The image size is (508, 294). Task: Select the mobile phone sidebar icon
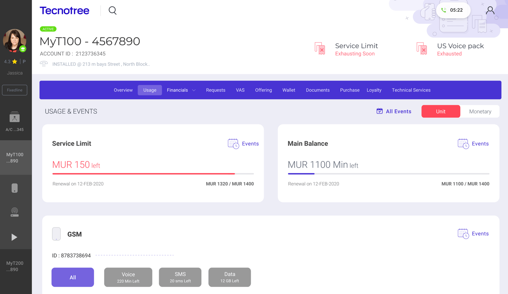[14, 188]
